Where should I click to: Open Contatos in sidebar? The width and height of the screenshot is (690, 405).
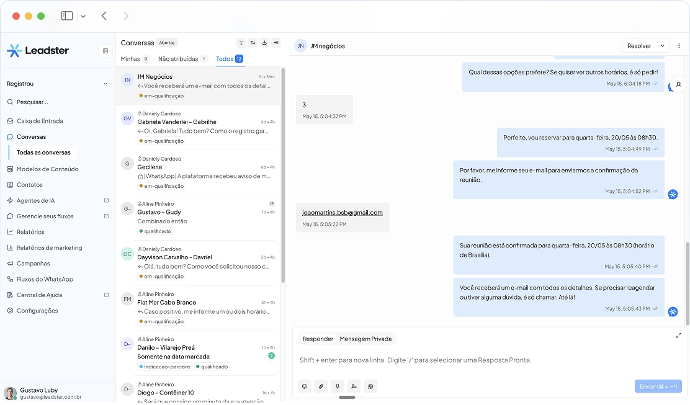pos(30,185)
